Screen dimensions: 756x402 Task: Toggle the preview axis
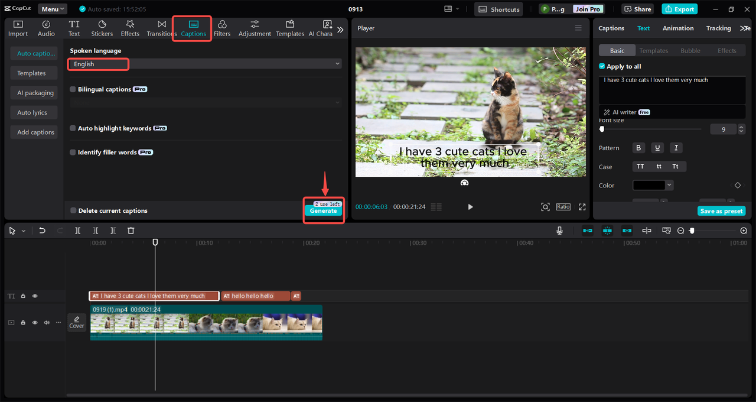click(647, 231)
